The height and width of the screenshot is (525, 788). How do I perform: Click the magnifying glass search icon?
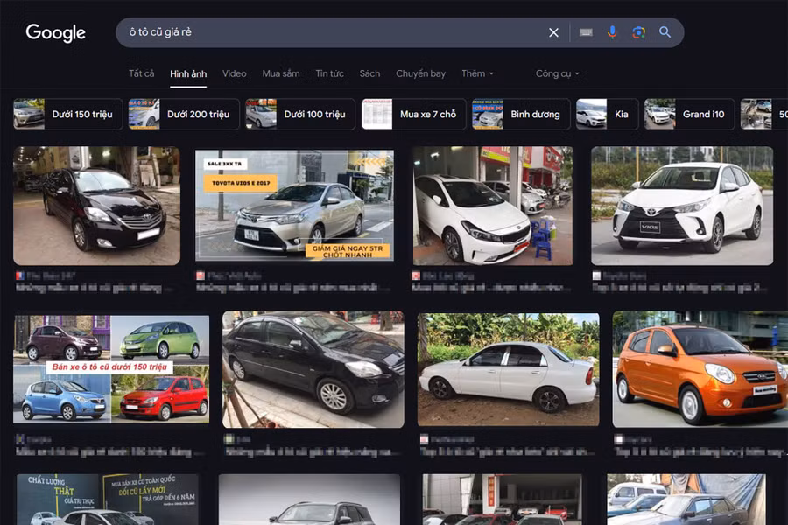click(x=665, y=32)
